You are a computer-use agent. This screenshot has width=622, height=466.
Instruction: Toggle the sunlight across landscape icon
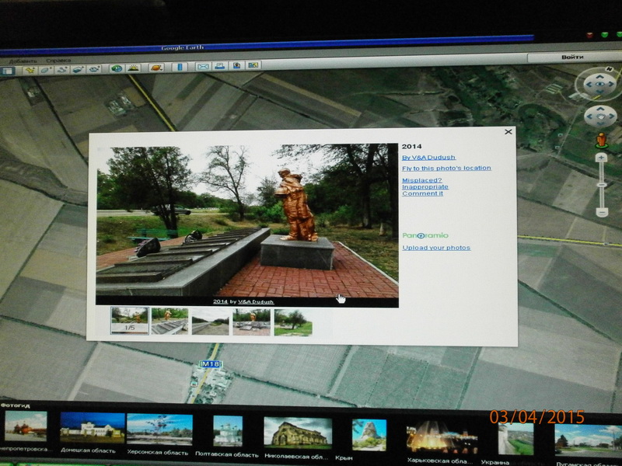[133, 68]
